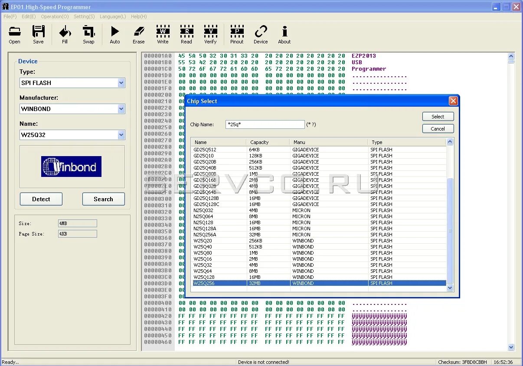Click the Search button

[103, 199]
